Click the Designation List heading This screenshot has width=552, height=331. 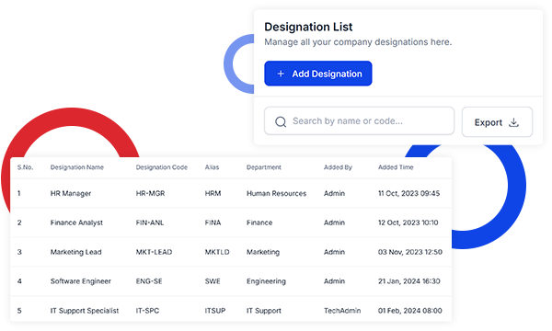308,27
